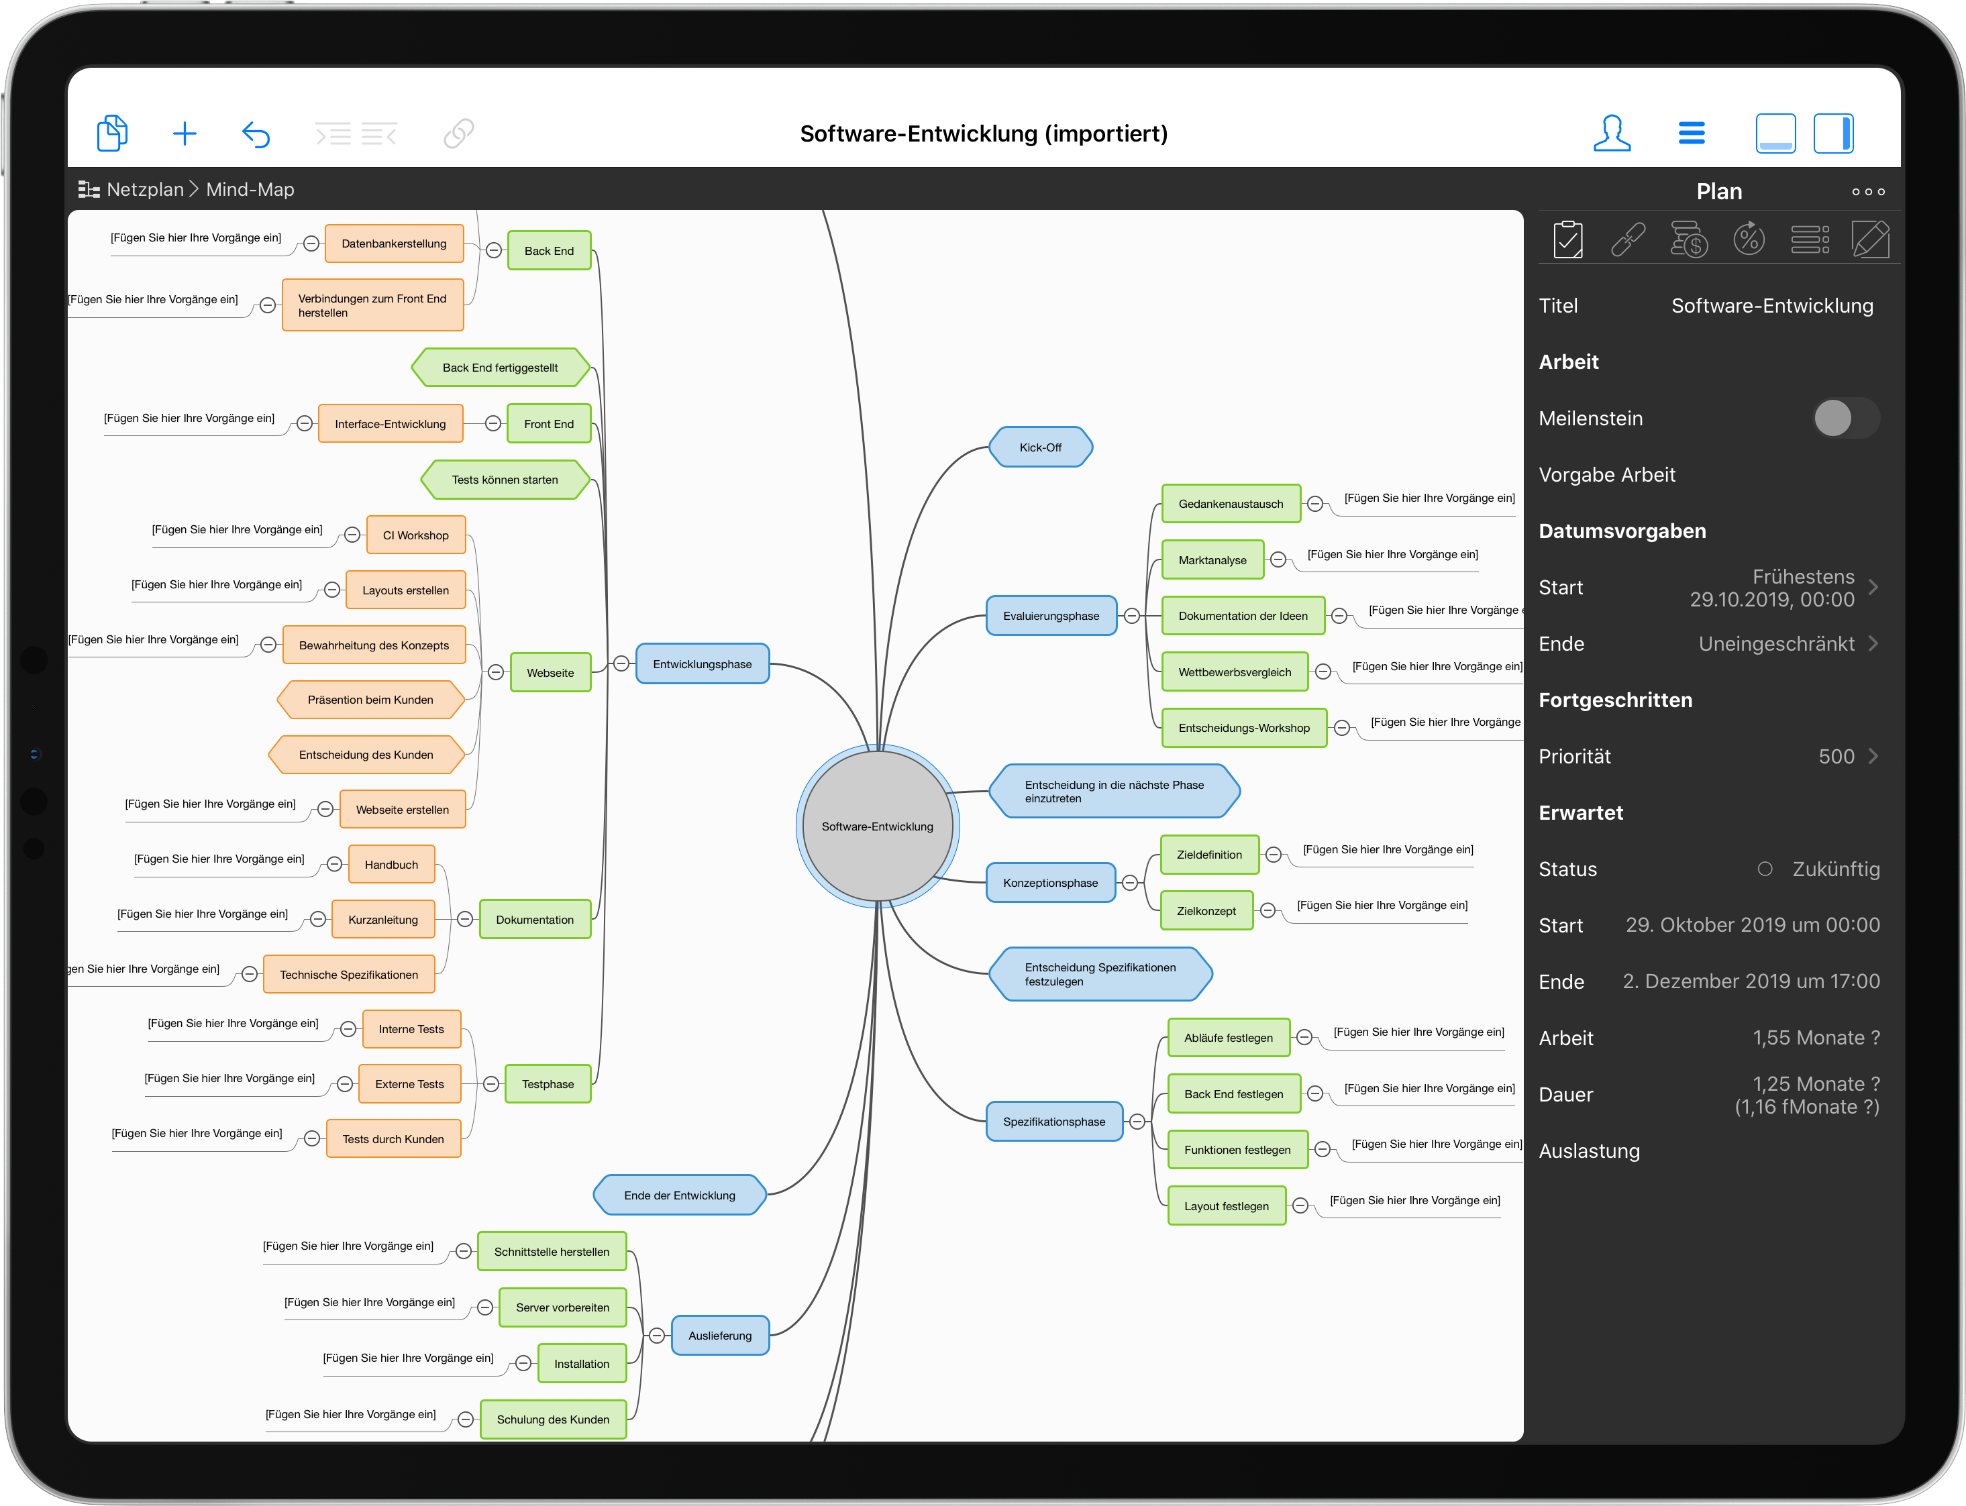Expand the Priorität 500 setting
1966x1506 pixels.
pos(1873,756)
